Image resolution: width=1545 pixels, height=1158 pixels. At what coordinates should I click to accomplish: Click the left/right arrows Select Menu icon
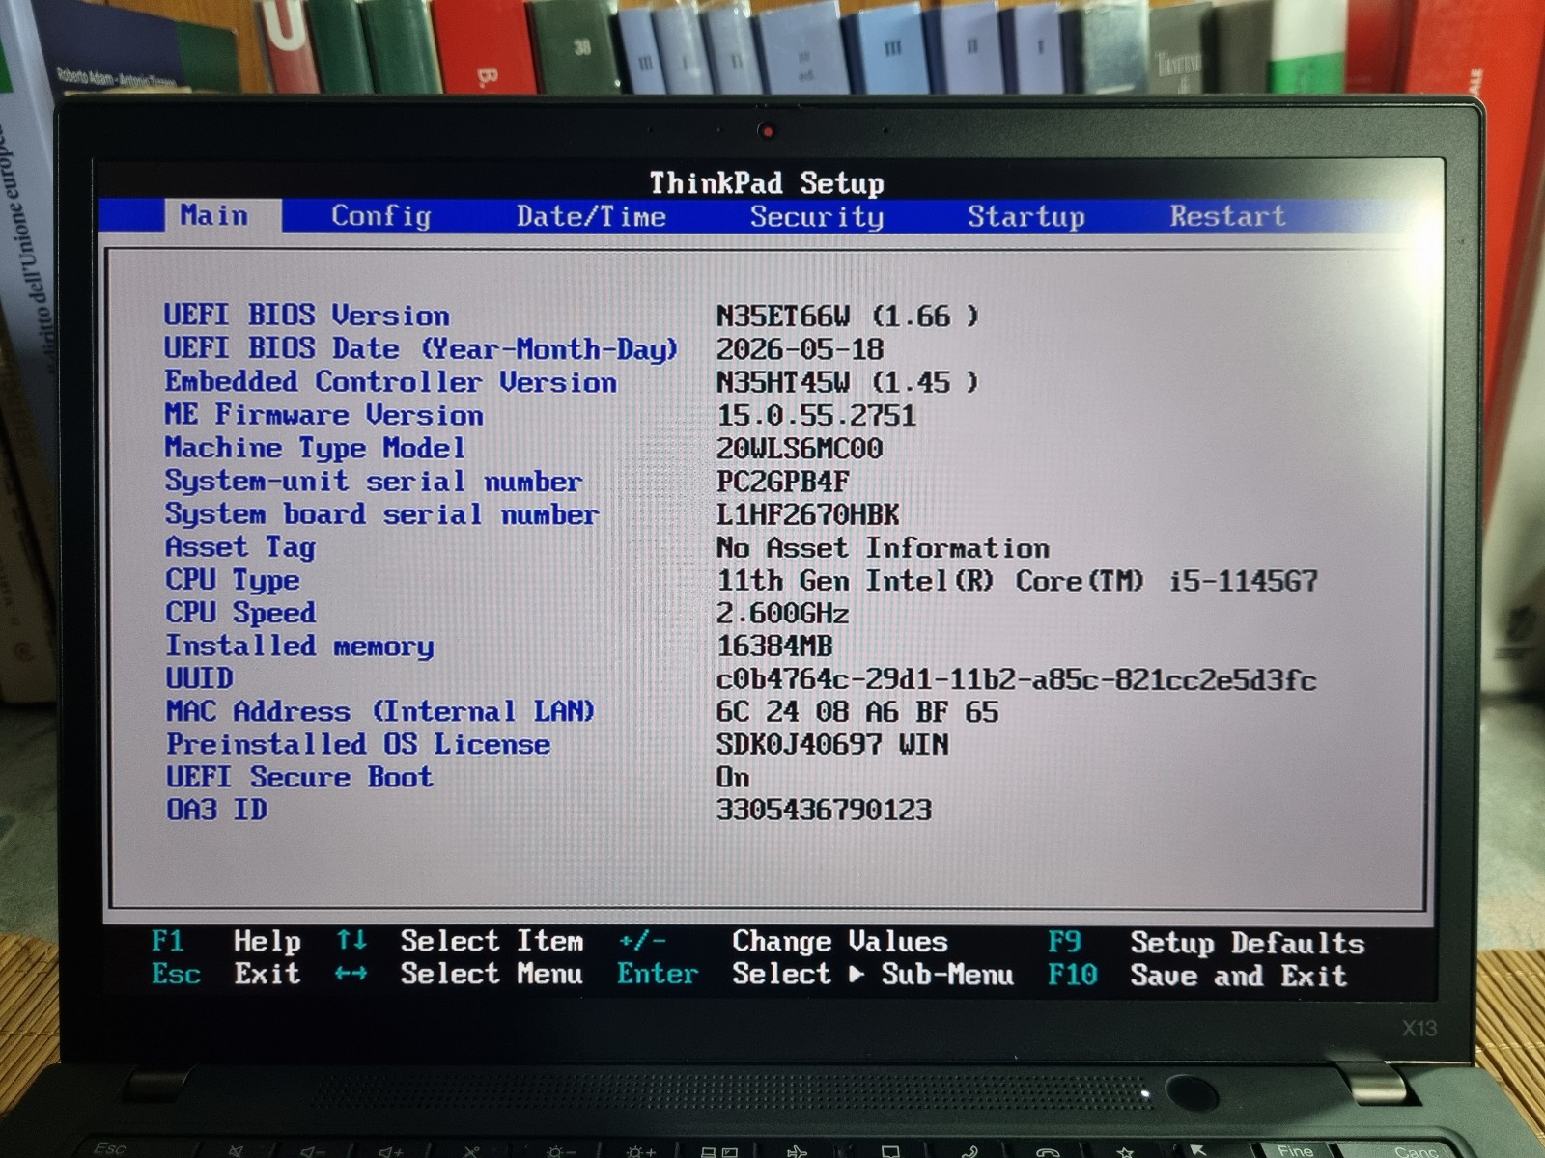click(351, 974)
